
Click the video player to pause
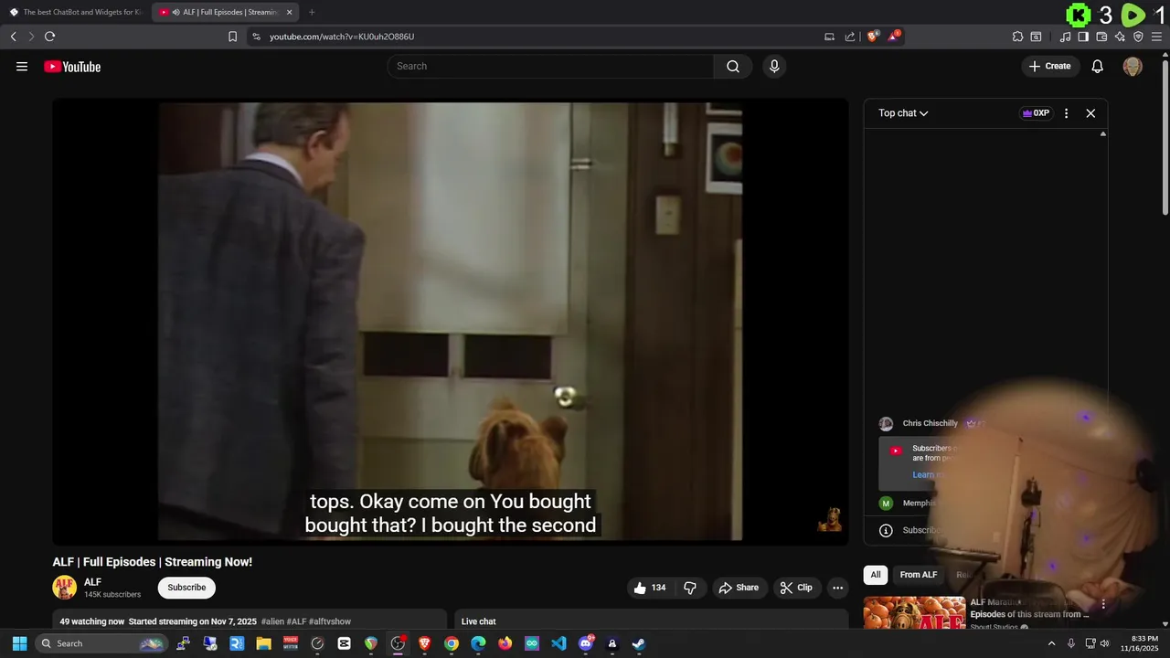(x=451, y=322)
